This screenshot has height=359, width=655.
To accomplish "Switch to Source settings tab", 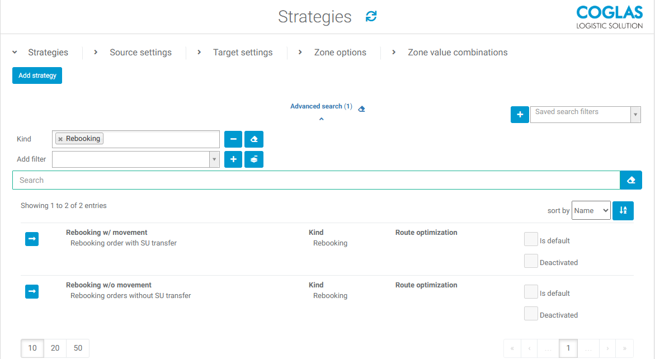I will 140,53.
